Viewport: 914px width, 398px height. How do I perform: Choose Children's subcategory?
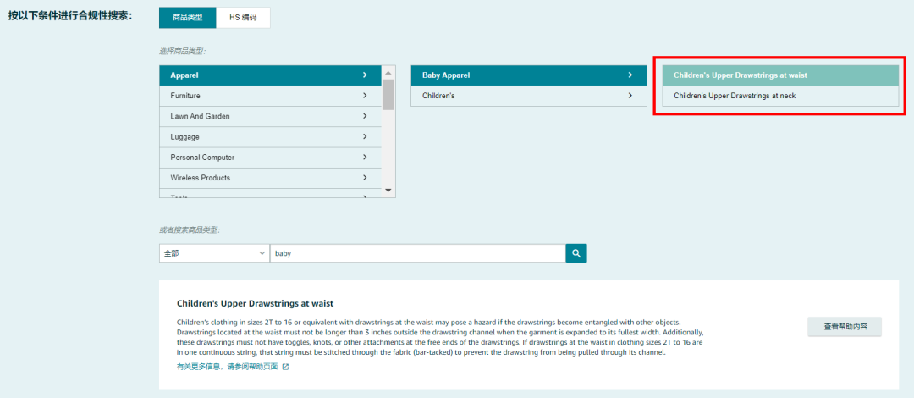pos(529,96)
